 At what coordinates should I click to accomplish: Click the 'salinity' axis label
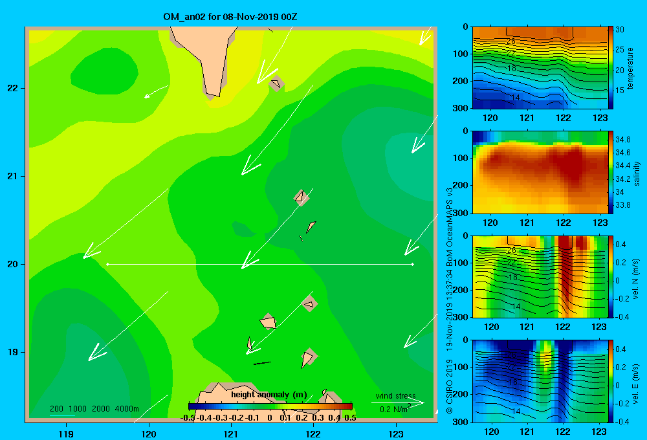pyautogui.click(x=637, y=173)
